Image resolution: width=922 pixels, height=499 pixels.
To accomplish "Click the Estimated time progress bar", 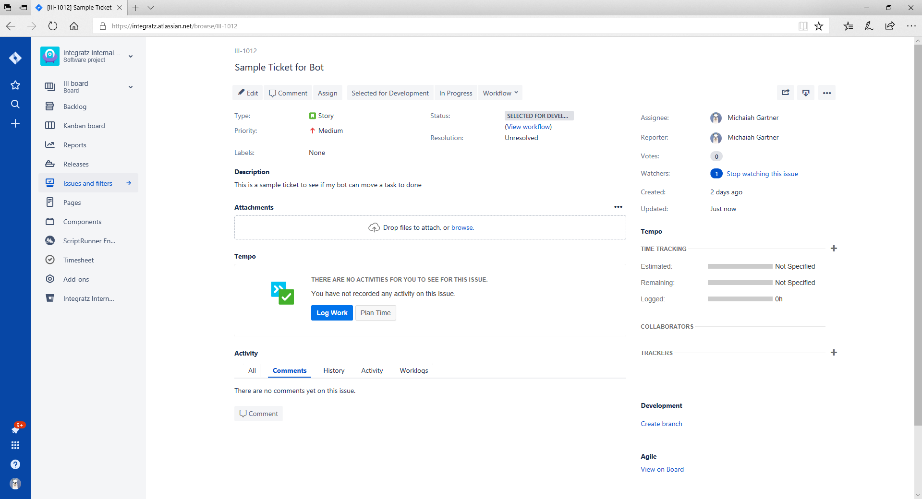I will pyautogui.click(x=740, y=266).
